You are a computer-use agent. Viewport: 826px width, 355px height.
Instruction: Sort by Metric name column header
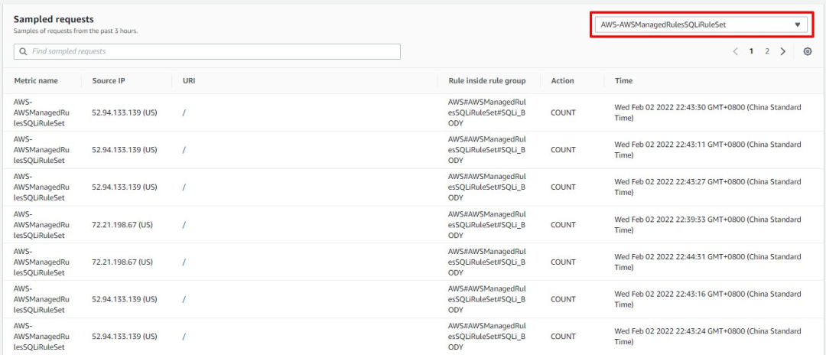36,81
